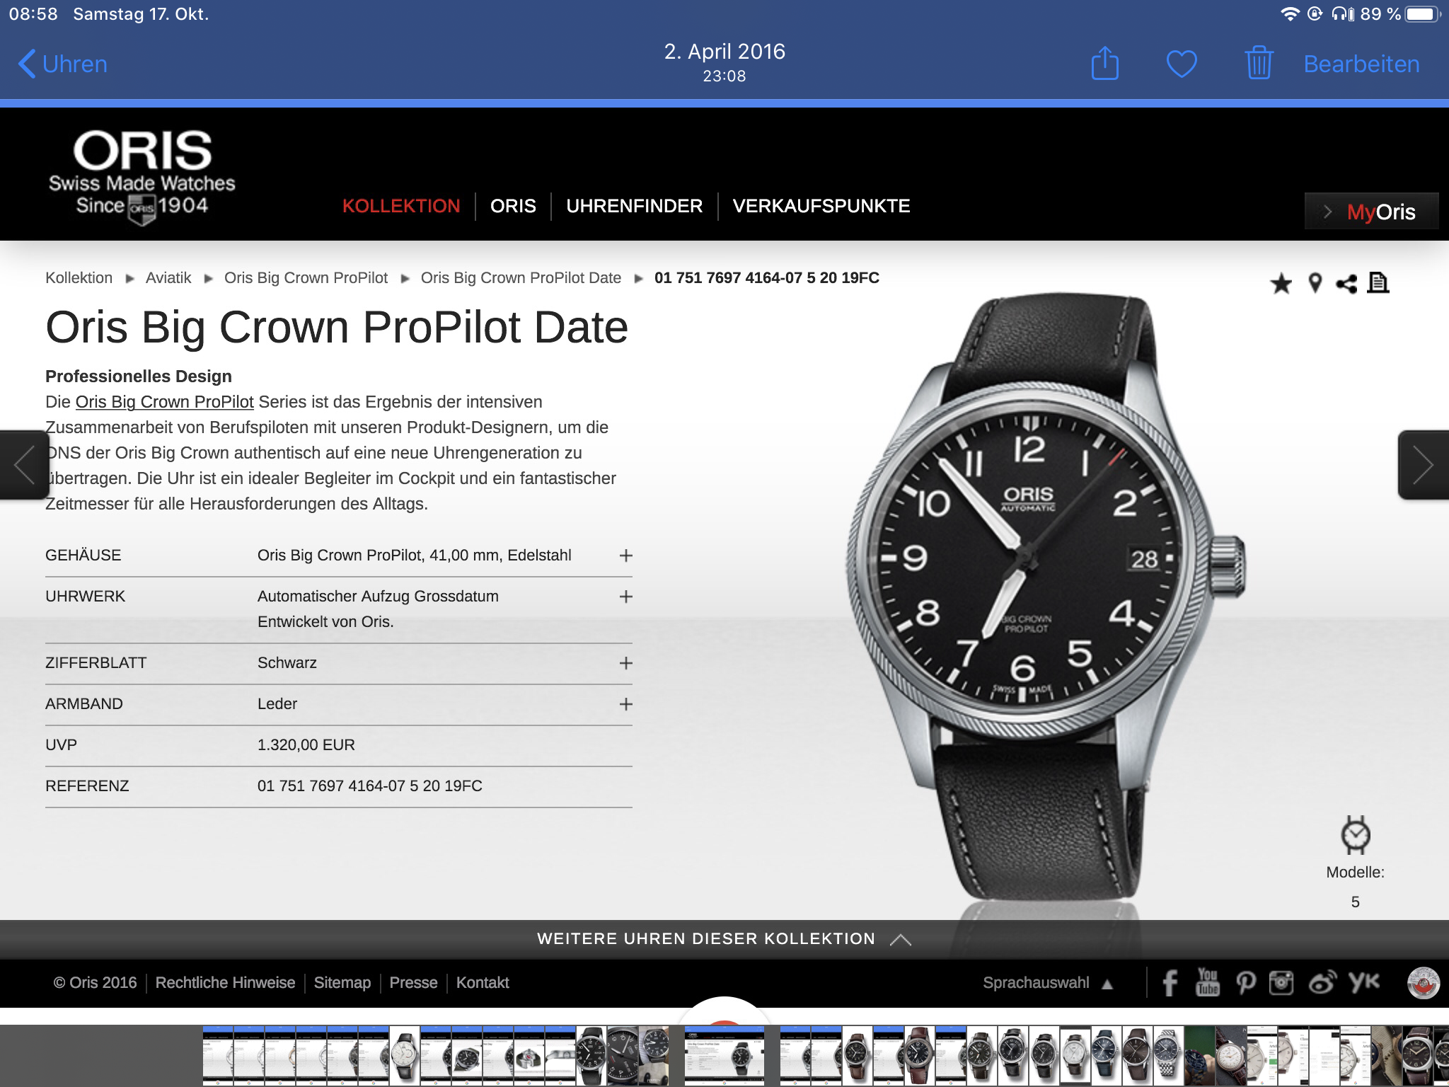Select the steel bracelet watch thumbnail
1449x1087 pixels.
1167,1055
